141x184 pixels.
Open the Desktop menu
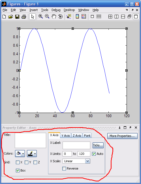[69, 10]
